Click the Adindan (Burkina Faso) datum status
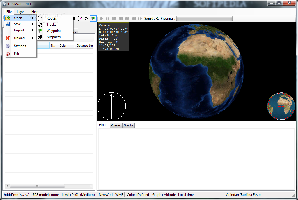Viewport: 298px width, 200px height. click(243, 194)
